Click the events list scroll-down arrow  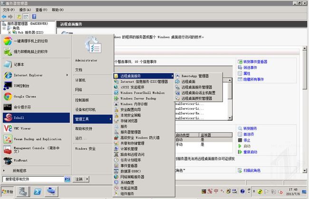coord(230,118)
